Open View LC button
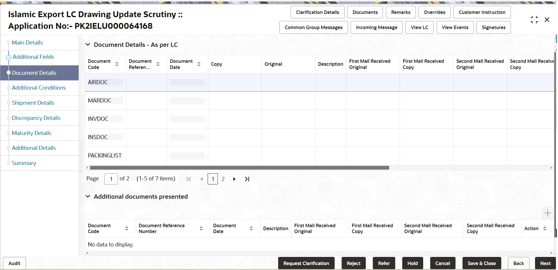The width and height of the screenshot is (558, 270). pos(419,27)
